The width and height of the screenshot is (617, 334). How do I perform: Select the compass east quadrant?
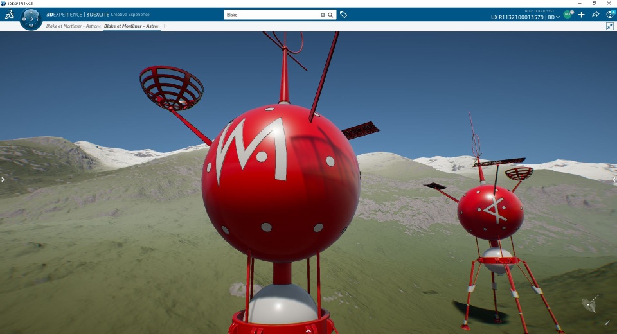pos(38,19)
